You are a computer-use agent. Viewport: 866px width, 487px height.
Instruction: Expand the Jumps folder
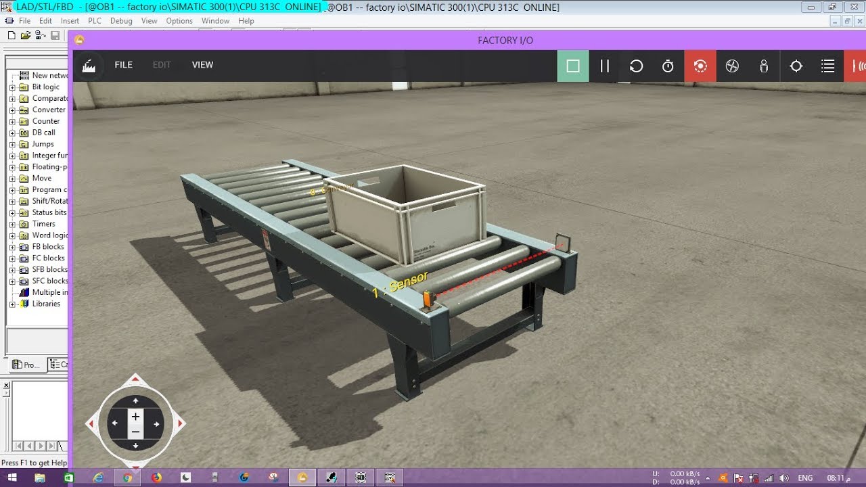12,145
